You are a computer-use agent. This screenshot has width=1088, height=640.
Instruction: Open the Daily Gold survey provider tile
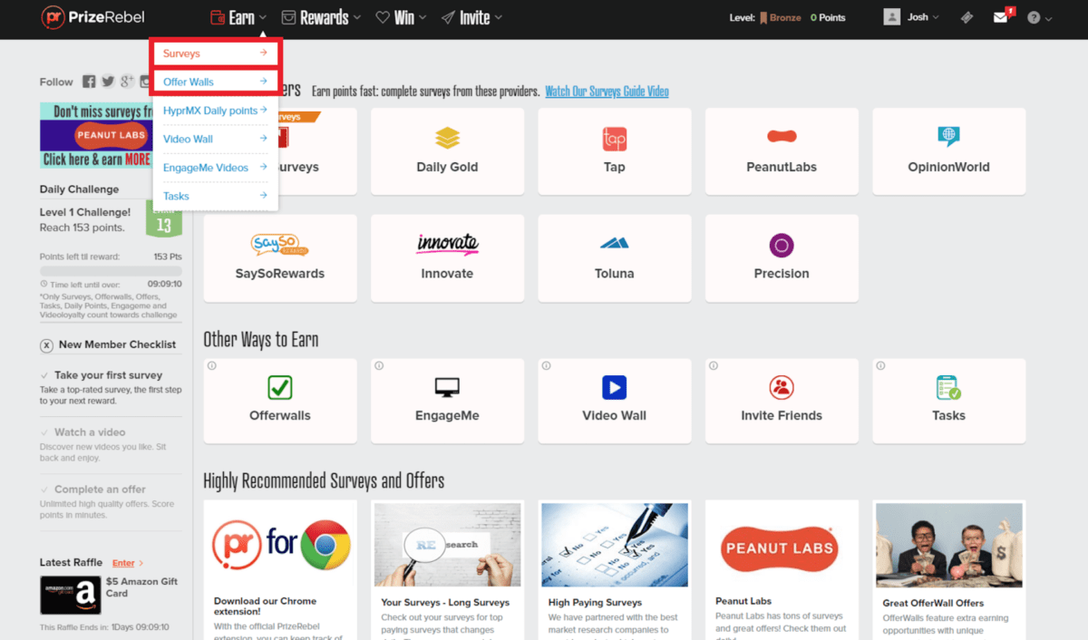click(447, 151)
